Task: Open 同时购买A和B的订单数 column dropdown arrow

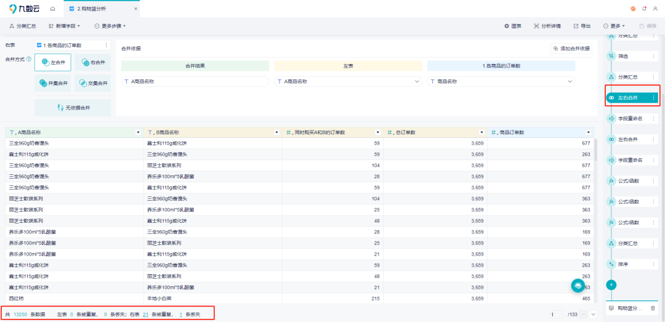Action: click(377, 132)
